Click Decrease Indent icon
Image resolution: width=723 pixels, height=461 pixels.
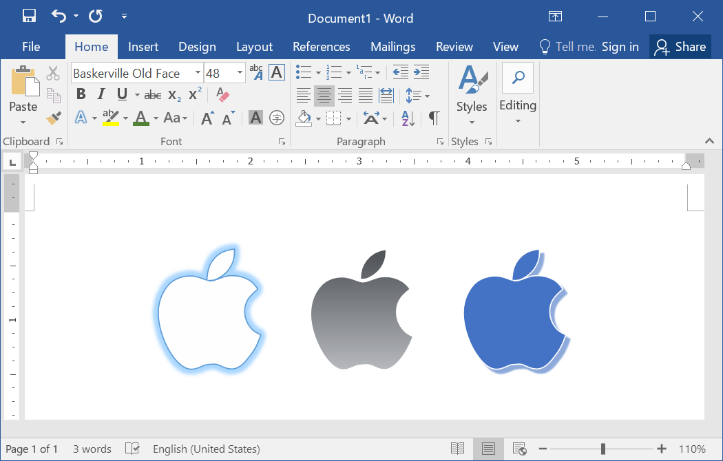(x=400, y=72)
